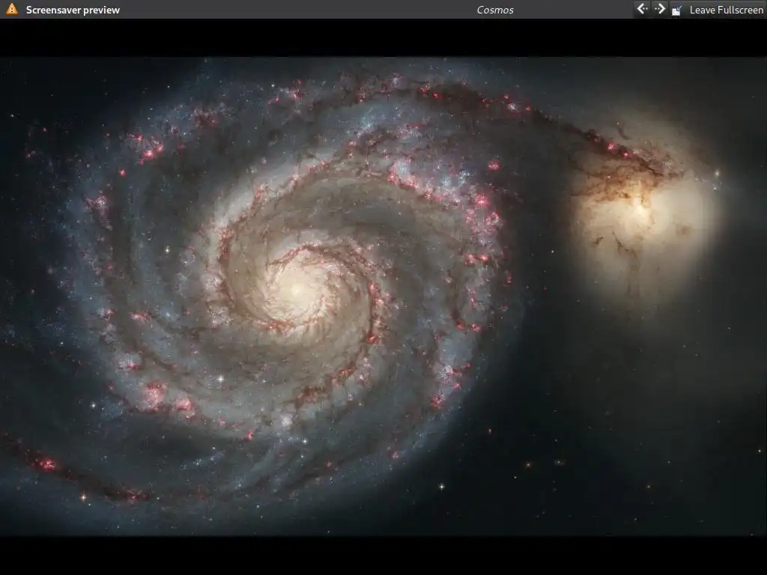
Task: Show the next screensaver with the right arrow
Action: tap(659, 9)
